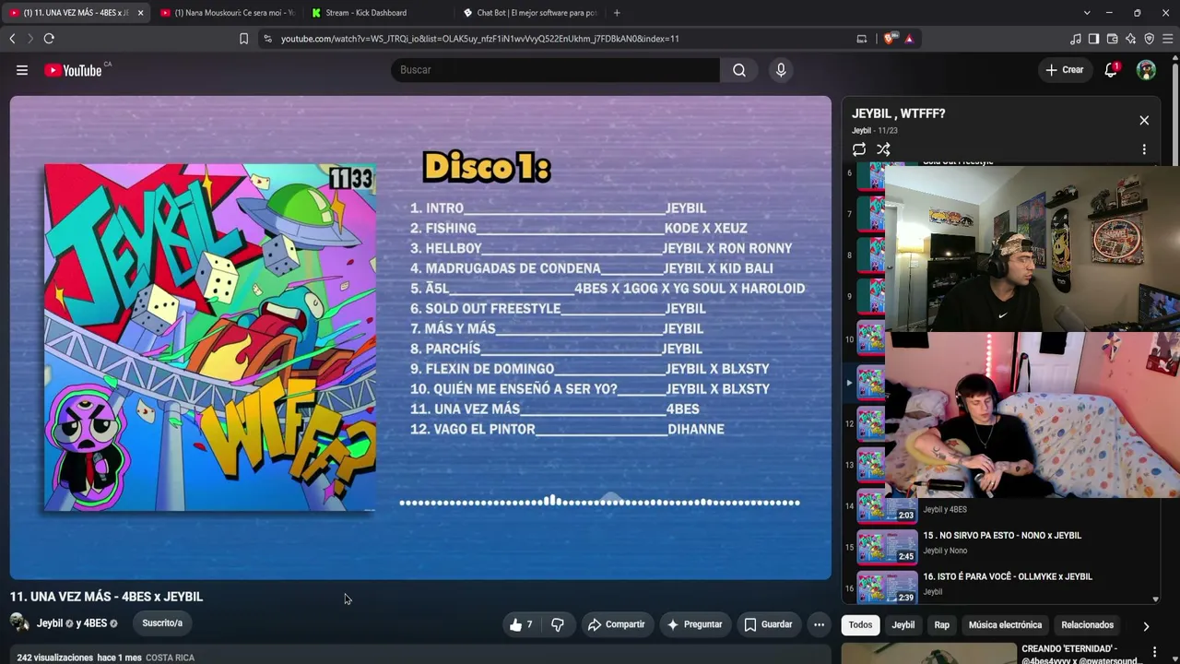Open the playlist music-note icon in toolbar

tap(1076, 39)
